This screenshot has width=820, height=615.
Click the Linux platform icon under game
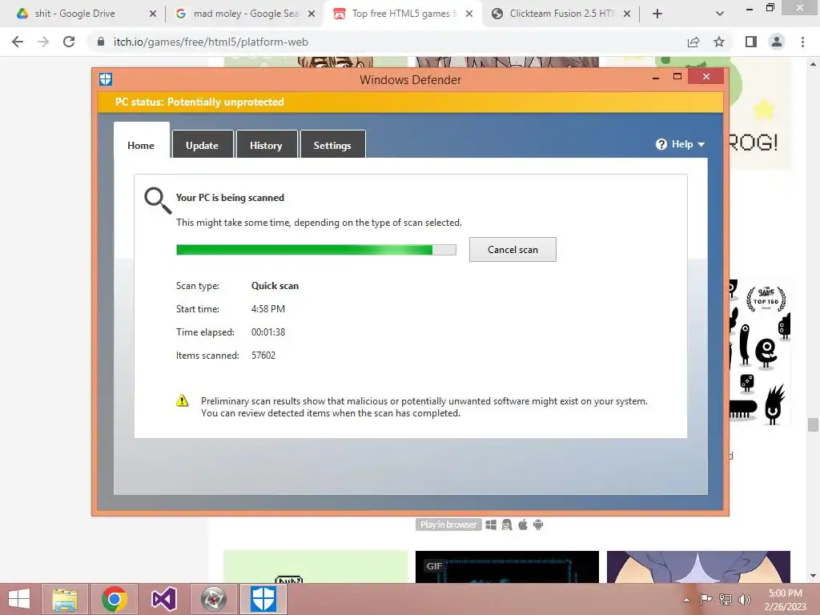507,525
